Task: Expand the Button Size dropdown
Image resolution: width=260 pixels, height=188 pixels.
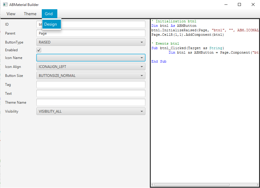Action: click(91, 76)
